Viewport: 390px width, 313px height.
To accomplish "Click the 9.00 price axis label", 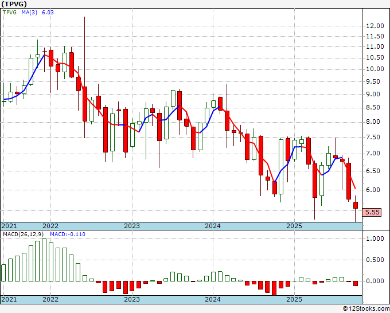I will [373, 94].
